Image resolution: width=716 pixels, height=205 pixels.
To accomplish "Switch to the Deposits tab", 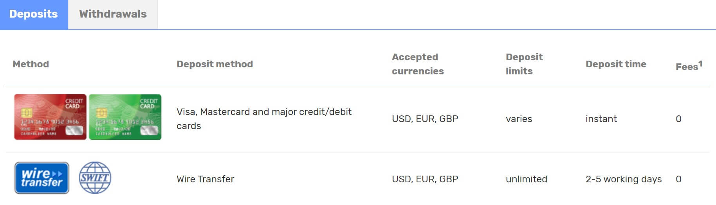I will point(34,14).
